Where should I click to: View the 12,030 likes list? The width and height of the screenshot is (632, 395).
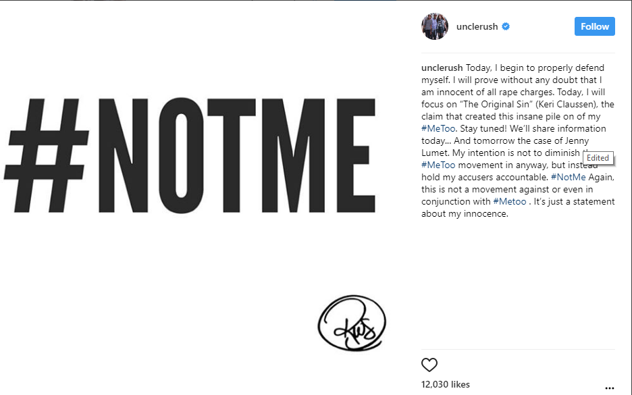click(x=445, y=384)
